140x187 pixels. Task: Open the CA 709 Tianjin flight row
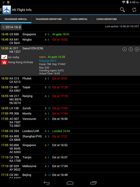(70, 159)
